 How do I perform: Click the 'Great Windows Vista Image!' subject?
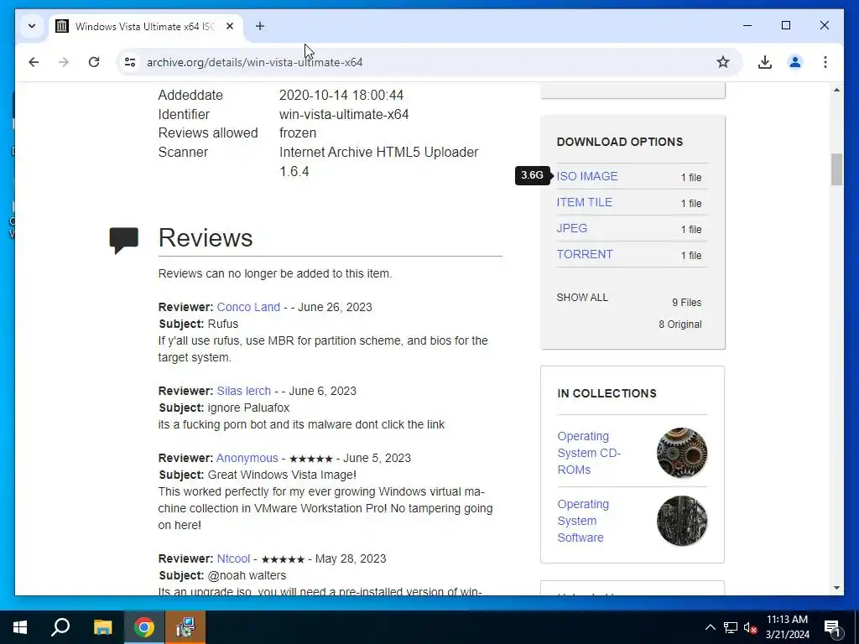[282, 475]
